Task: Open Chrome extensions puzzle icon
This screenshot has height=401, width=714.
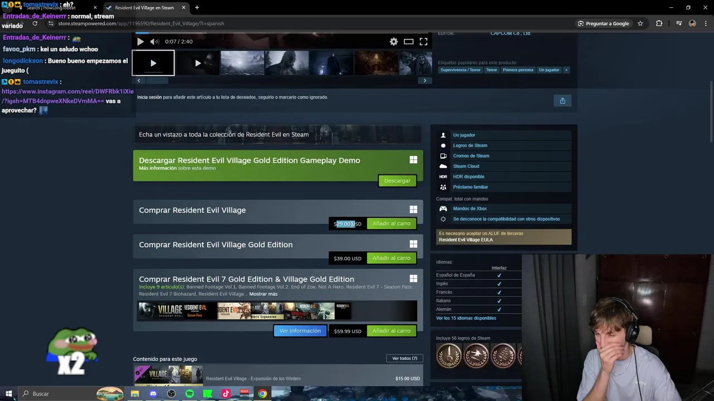Action: coord(659,23)
